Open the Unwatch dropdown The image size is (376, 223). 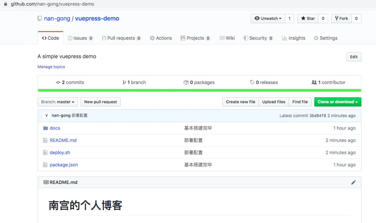pos(268,18)
